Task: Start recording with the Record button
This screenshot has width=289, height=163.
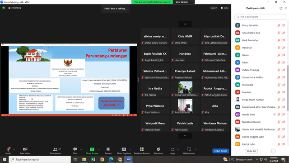Action: (x=108, y=151)
